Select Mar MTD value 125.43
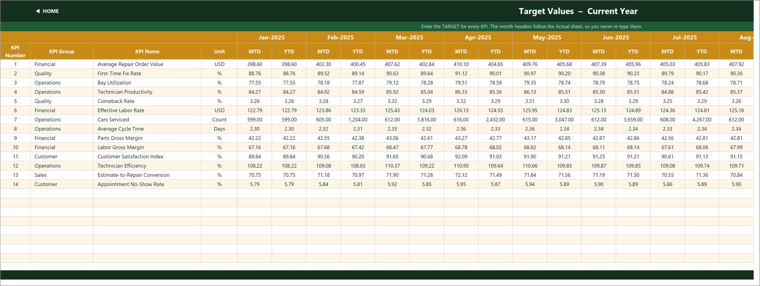760x286 pixels. tap(392, 110)
